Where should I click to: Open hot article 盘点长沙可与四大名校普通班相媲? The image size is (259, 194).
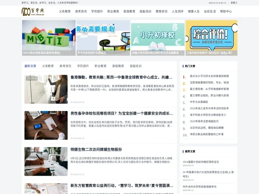(x=209, y=76)
